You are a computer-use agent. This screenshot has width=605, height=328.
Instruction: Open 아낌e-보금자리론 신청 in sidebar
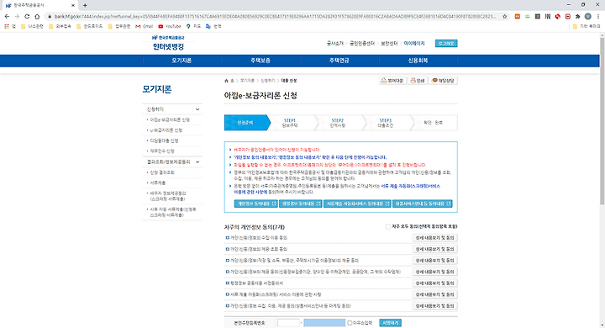tap(170, 119)
